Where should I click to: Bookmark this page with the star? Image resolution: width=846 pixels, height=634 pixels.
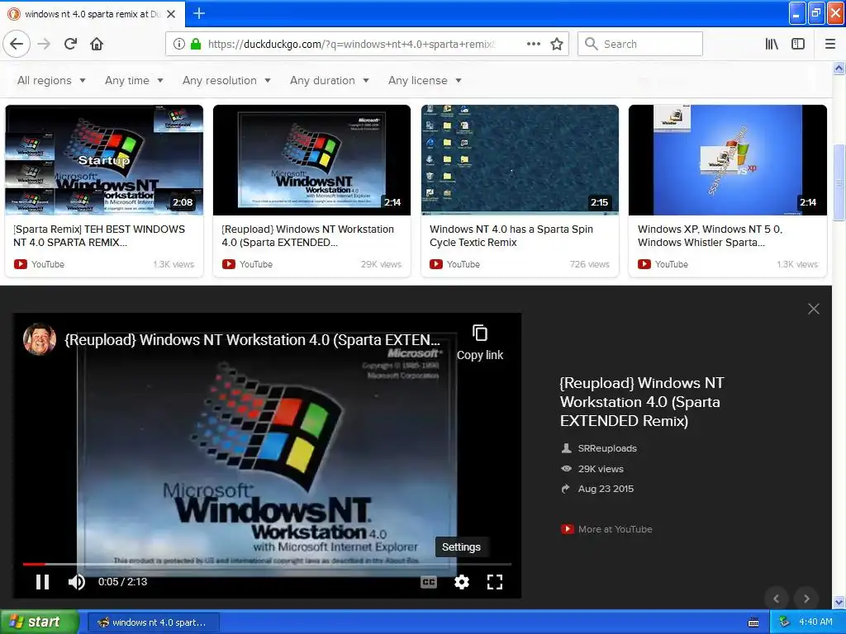(x=557, y=45)
